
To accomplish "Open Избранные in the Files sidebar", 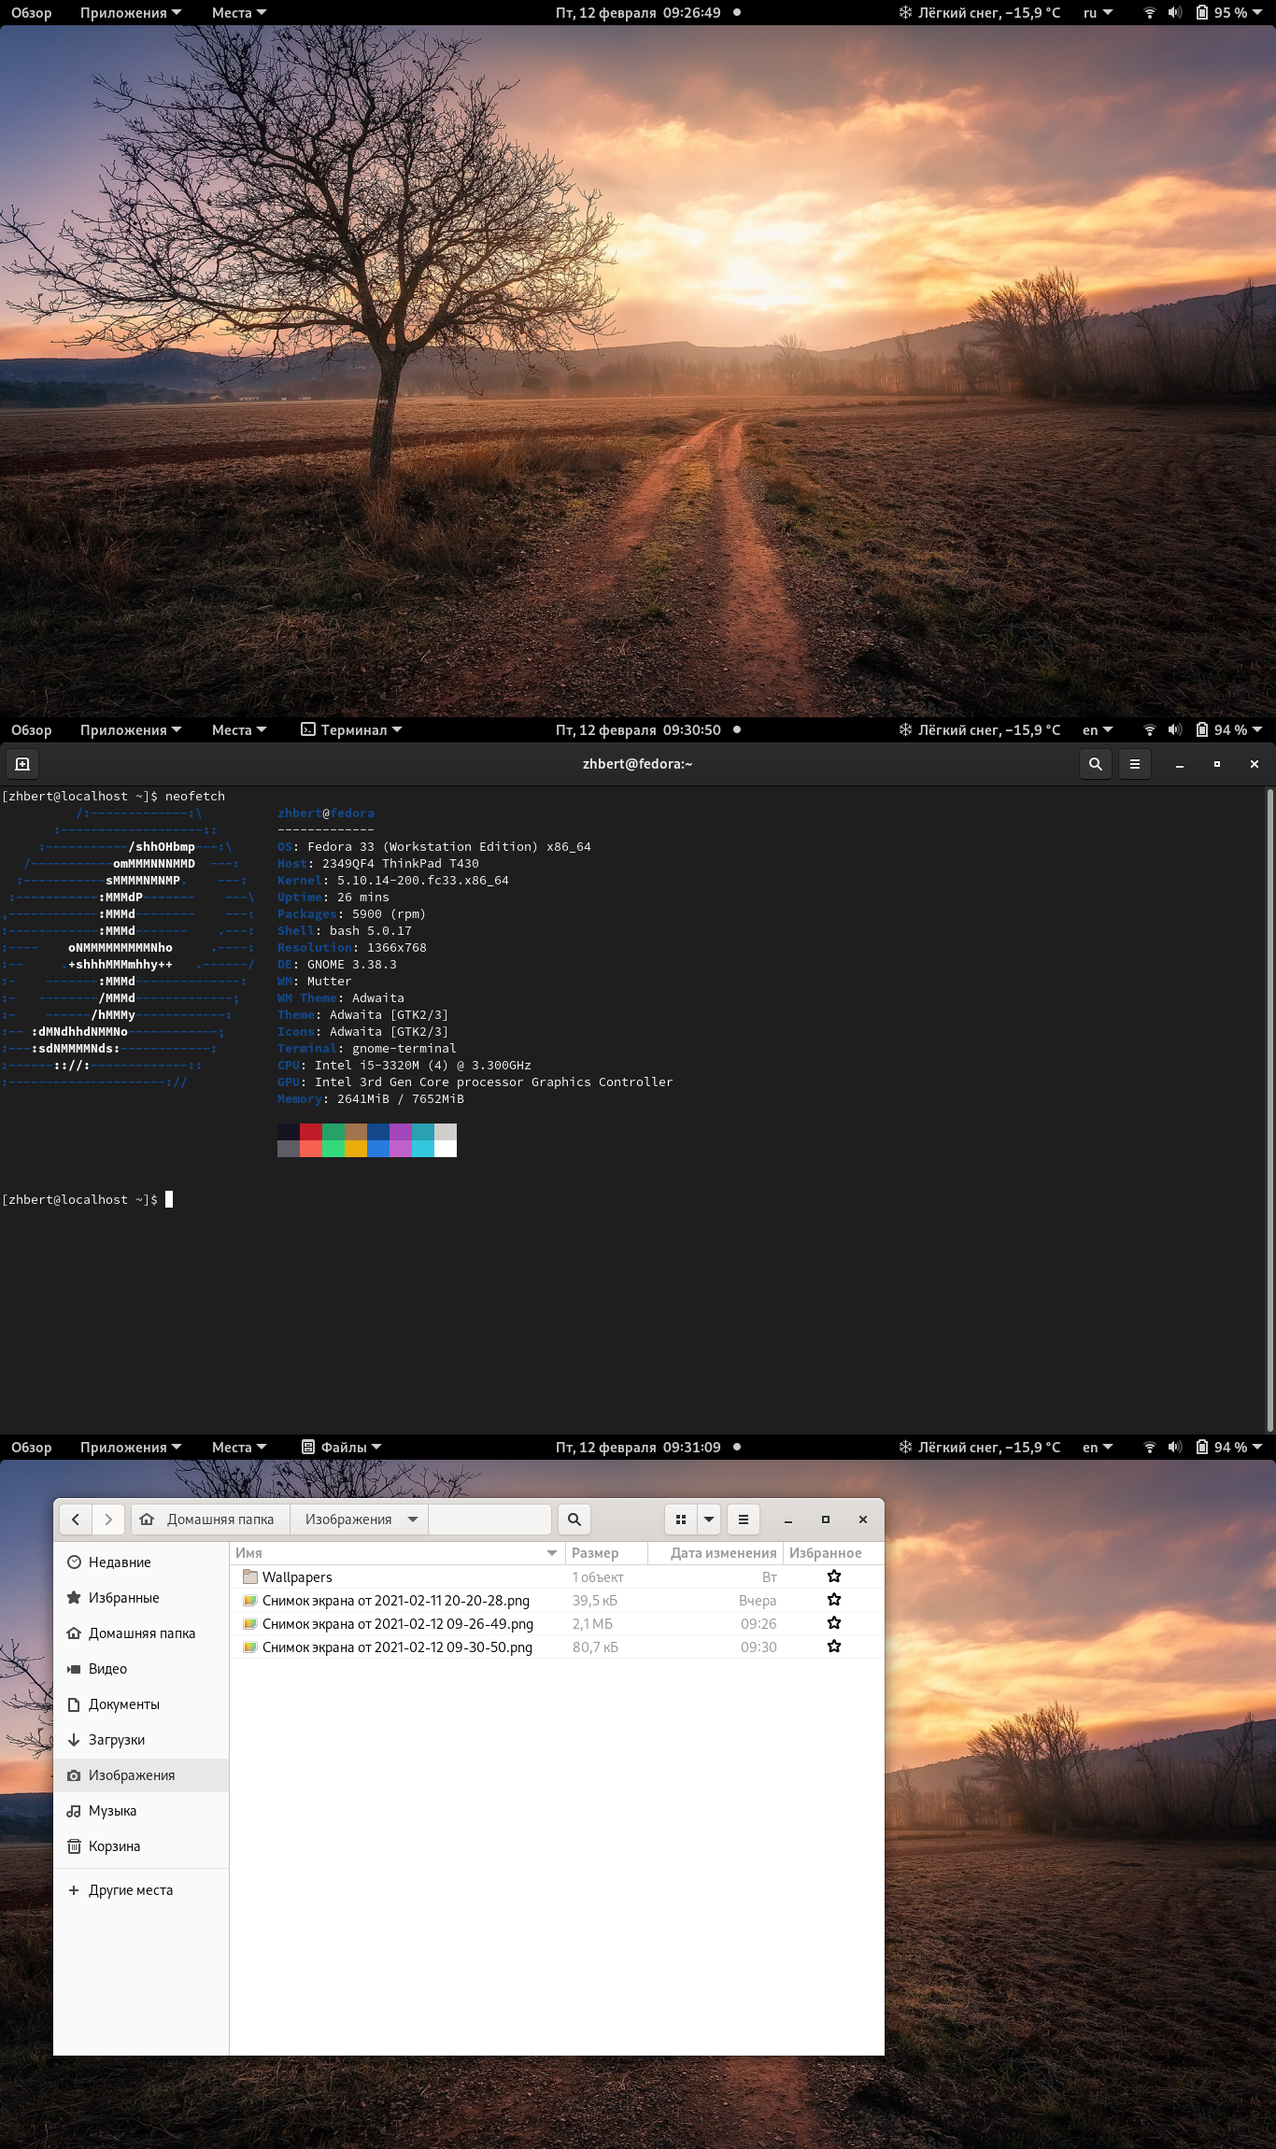I will (141, 1598).
